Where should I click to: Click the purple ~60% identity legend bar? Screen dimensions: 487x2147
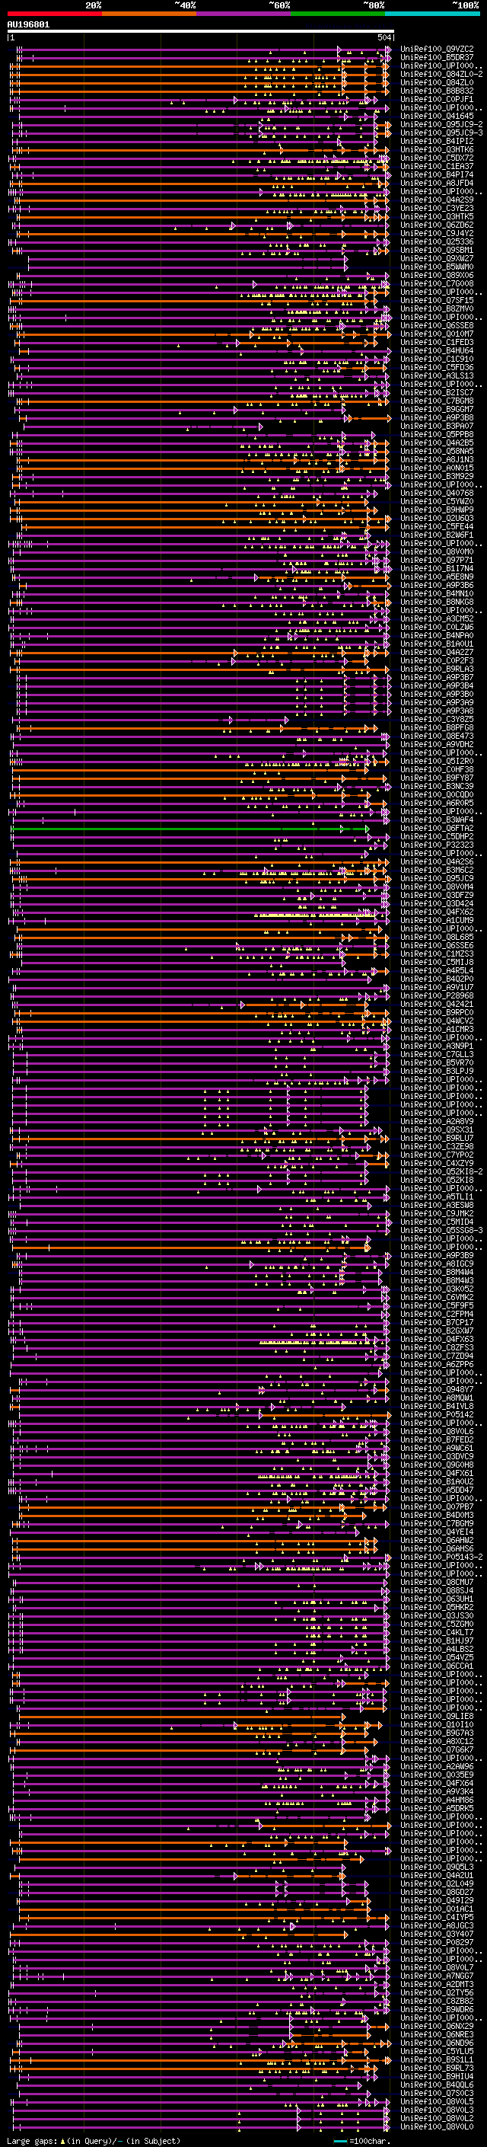(x=244, y=14)
